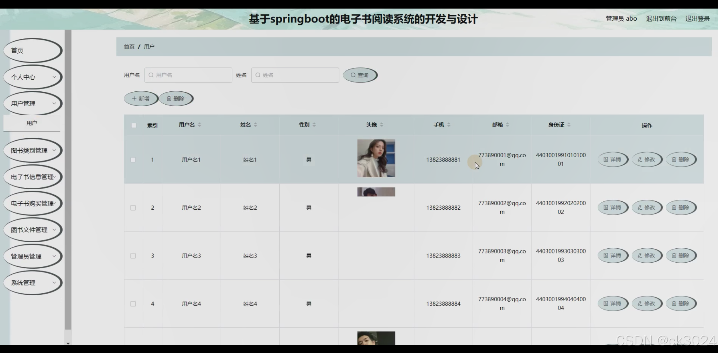Click the search magnifier 查询 button
The height and width of the screenshot is (353, 718).
point(360,75)
